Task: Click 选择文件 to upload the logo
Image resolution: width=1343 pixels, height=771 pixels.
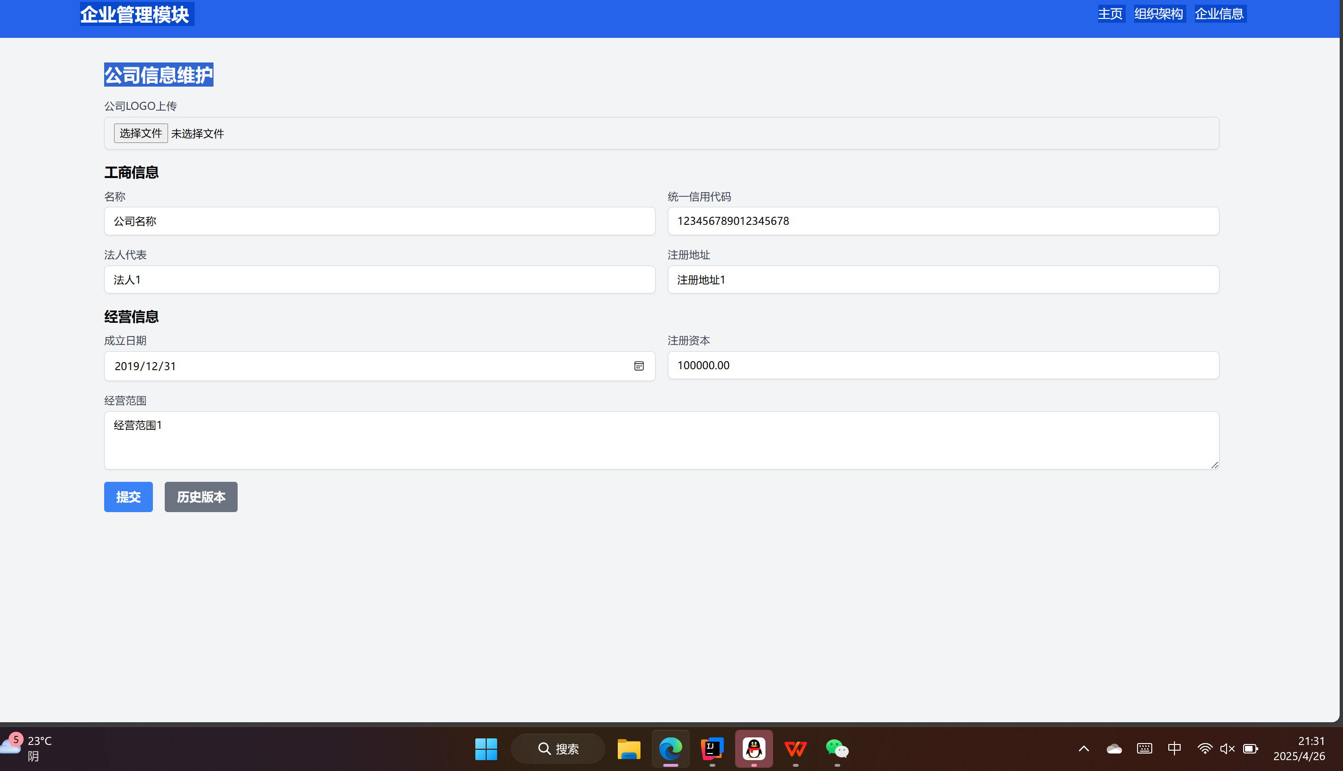Action: [141, 133]
